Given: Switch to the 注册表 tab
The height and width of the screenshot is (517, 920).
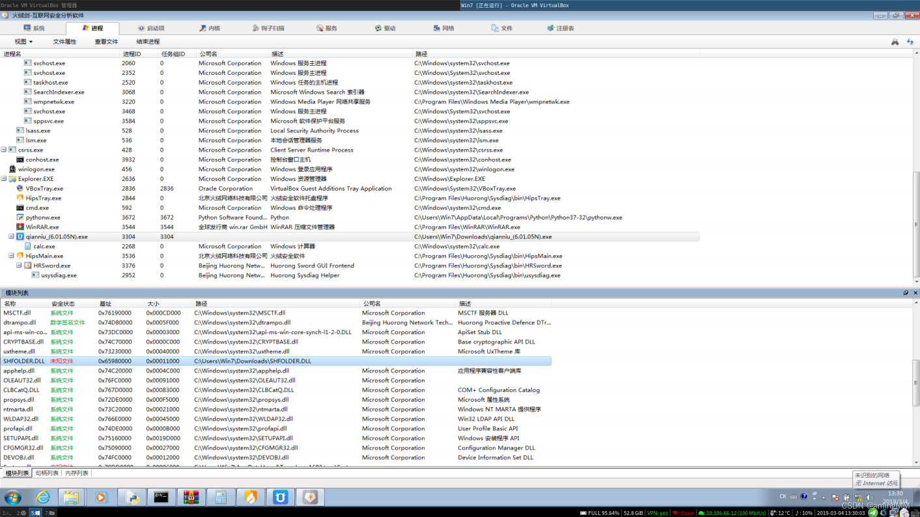Looking at the screenshot, I should click(561, 29).
